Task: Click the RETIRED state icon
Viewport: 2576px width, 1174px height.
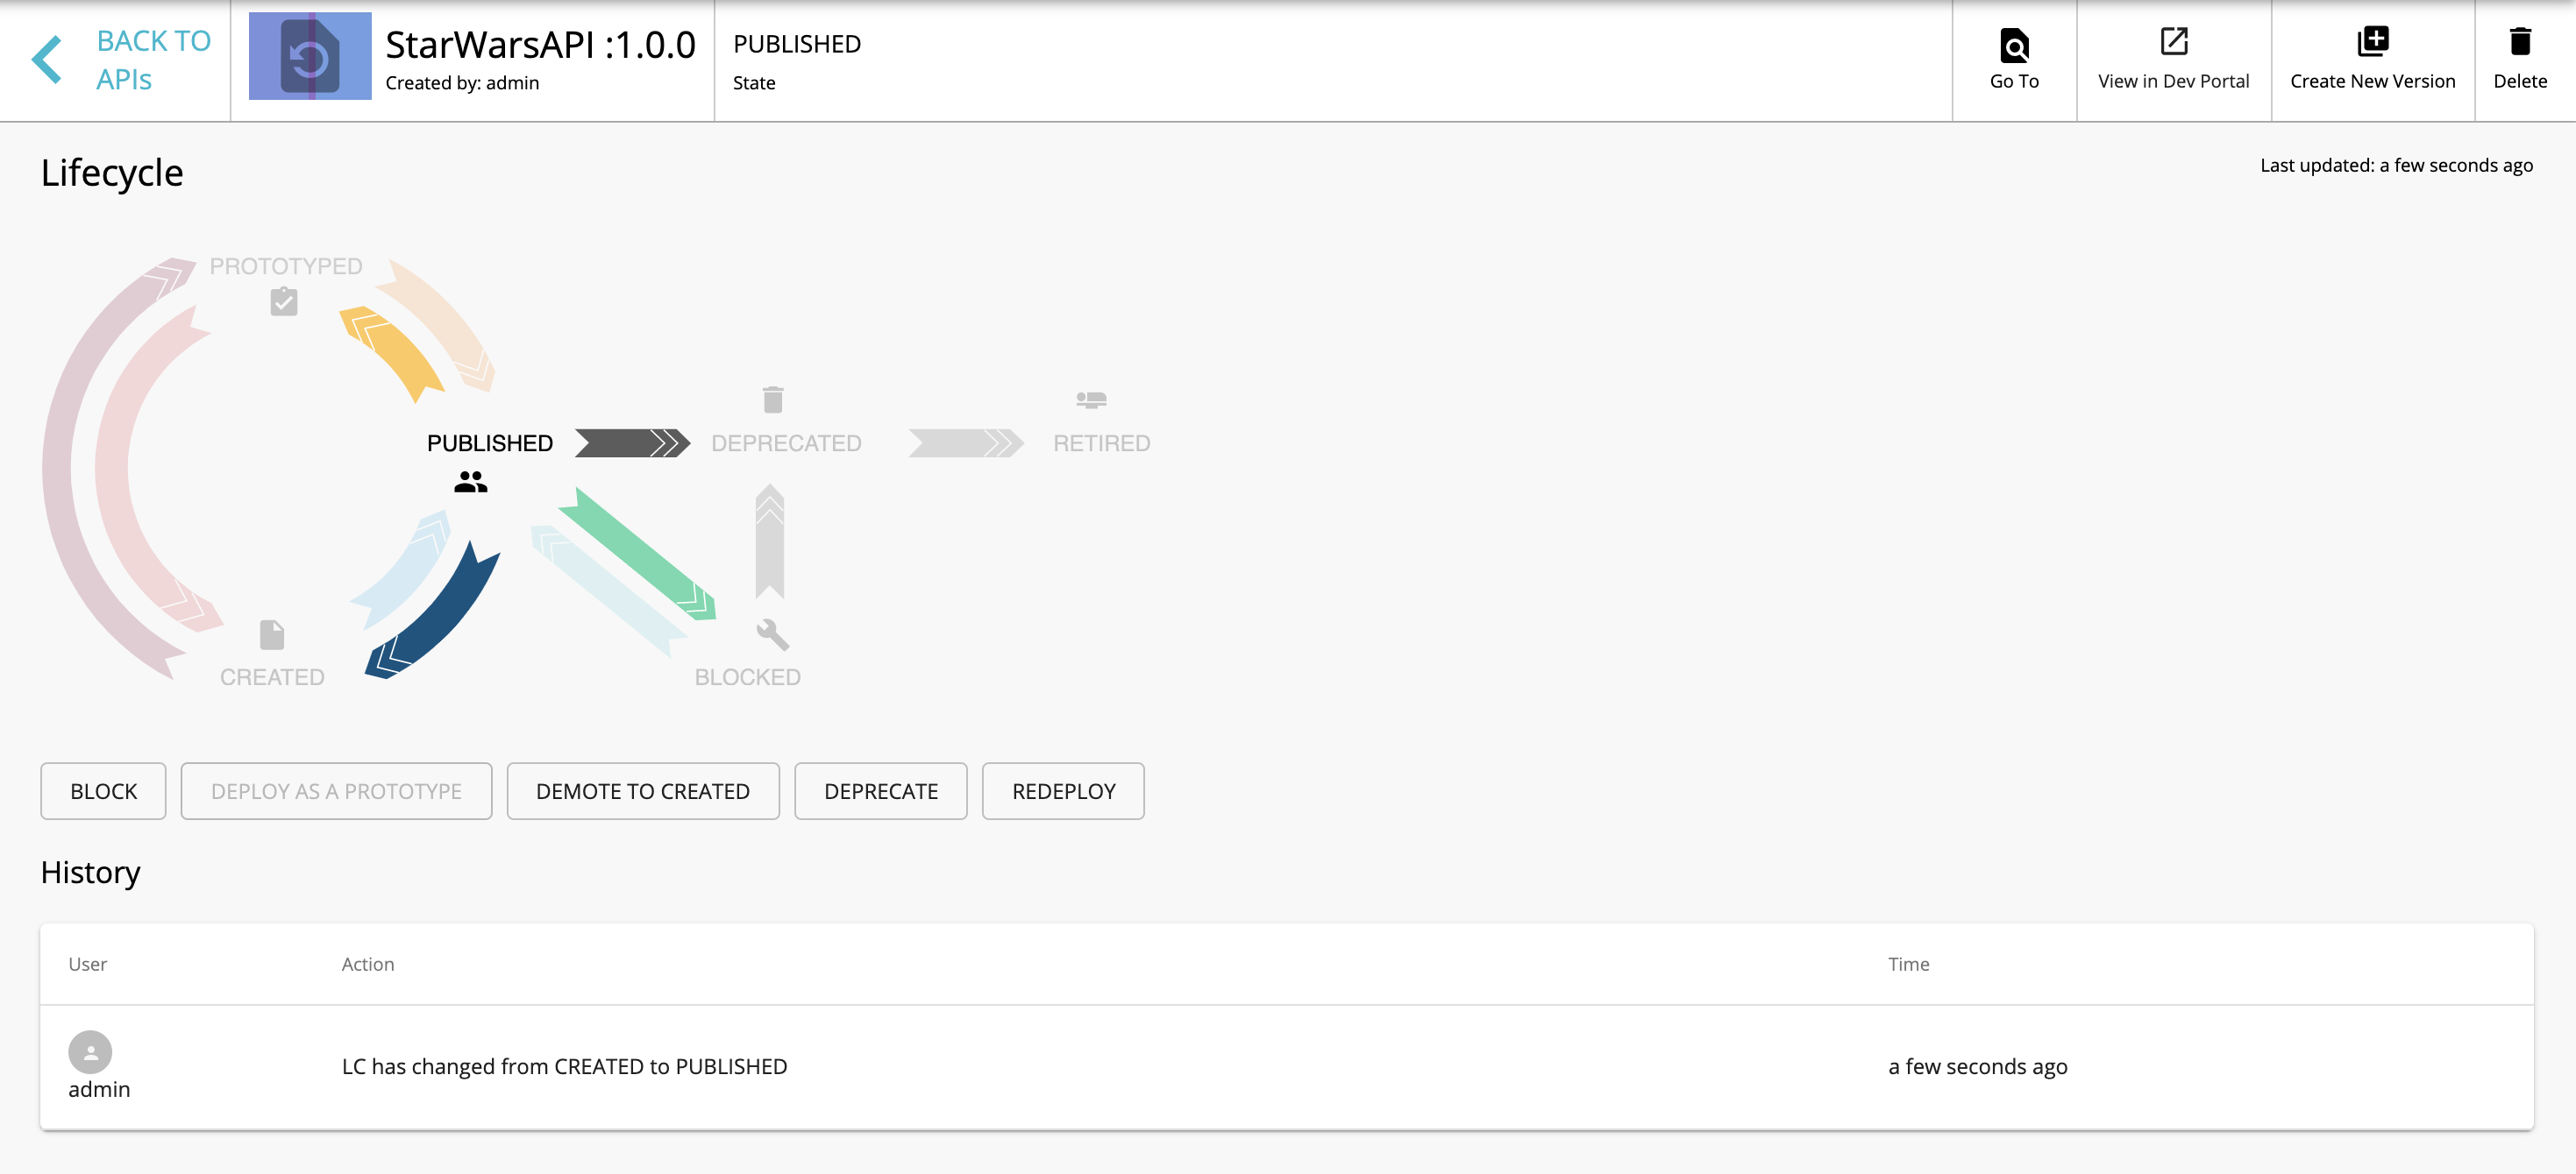Action: pos(1091,400)
